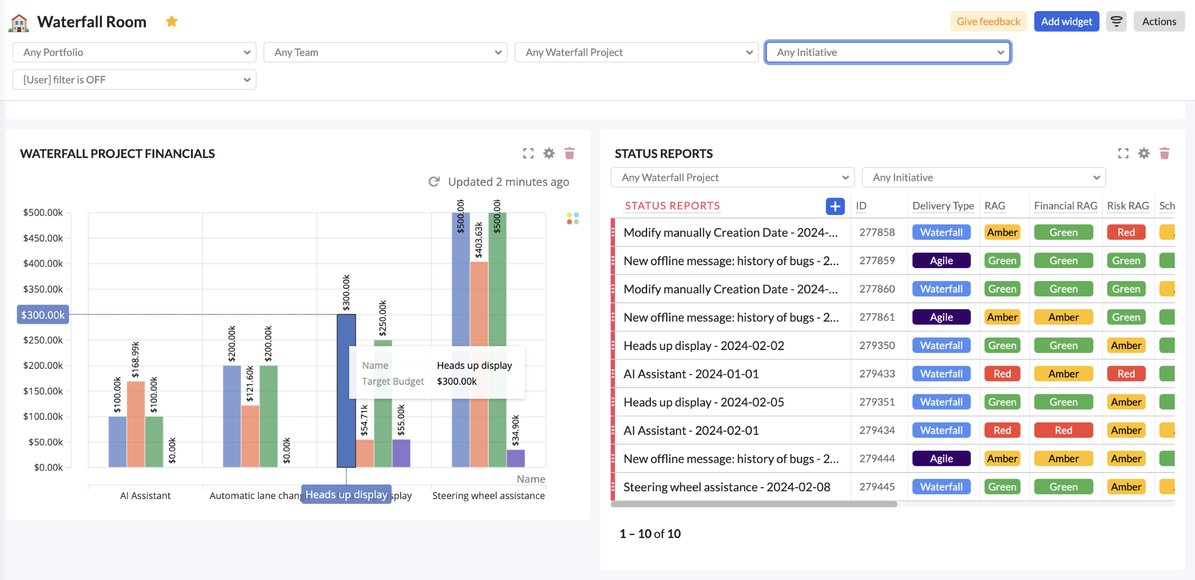Toggle the favorite star next to Waterfall Room

pos(172,22)
